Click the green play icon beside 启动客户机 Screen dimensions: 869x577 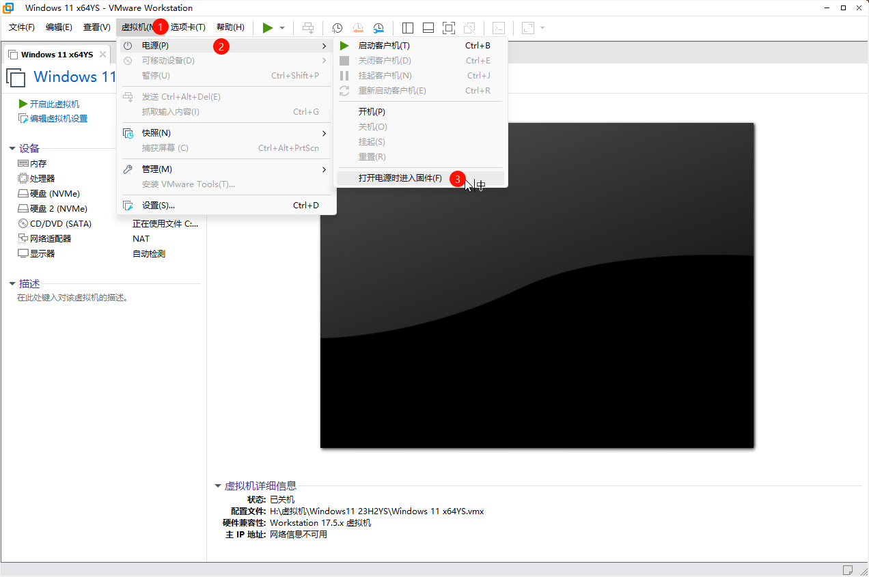coord(344,46)
